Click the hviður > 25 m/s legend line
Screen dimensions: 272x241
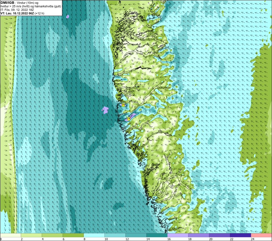pos(31,7)
